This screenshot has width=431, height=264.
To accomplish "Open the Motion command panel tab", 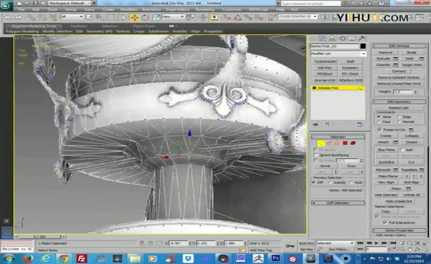I will pos(343,39).
